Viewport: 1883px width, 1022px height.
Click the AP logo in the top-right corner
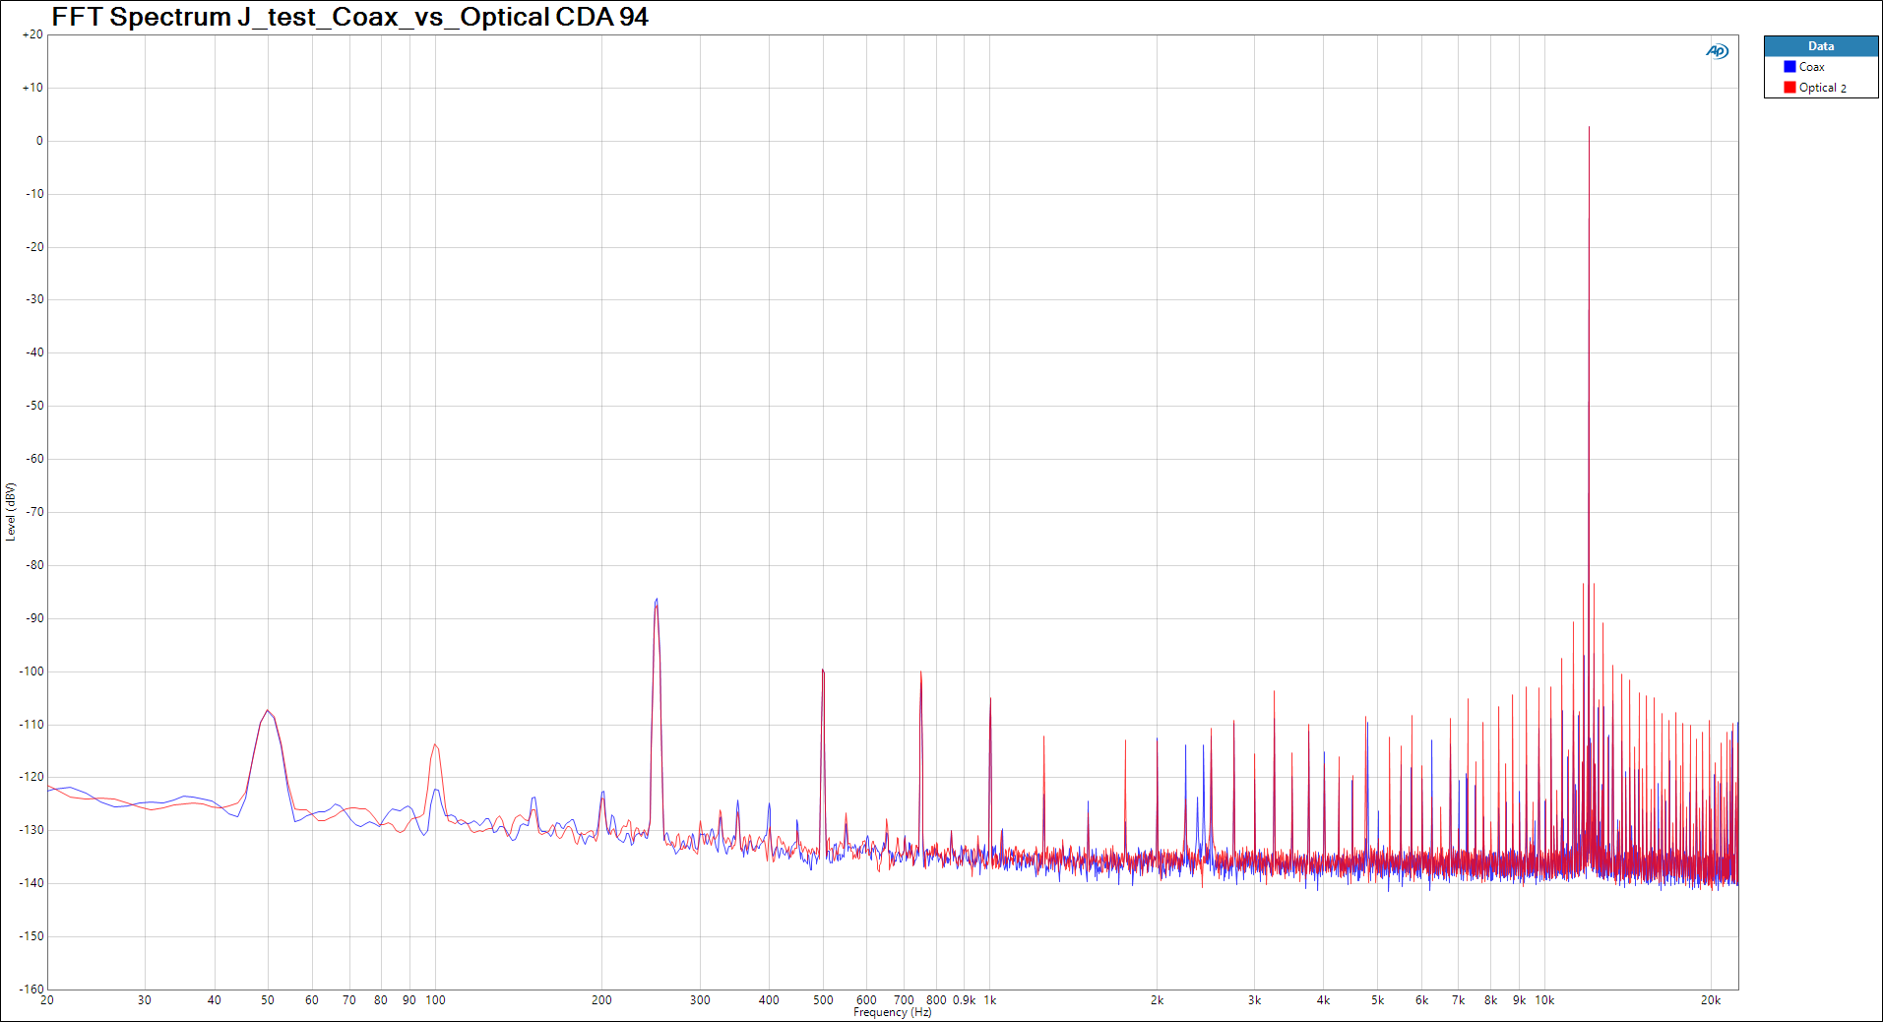click(1717, 50)
